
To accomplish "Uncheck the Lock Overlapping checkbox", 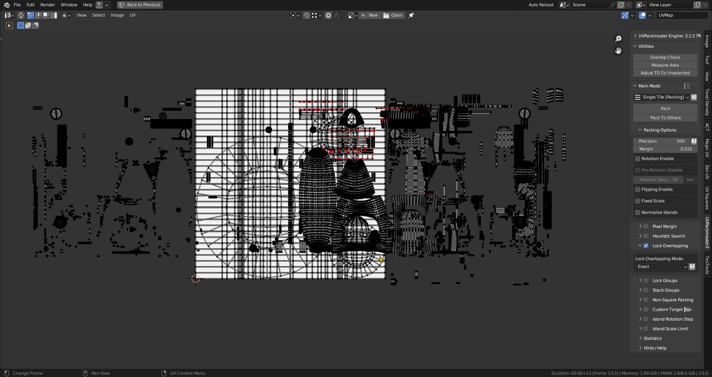I will pyautogui.click(x=646, y=246).
